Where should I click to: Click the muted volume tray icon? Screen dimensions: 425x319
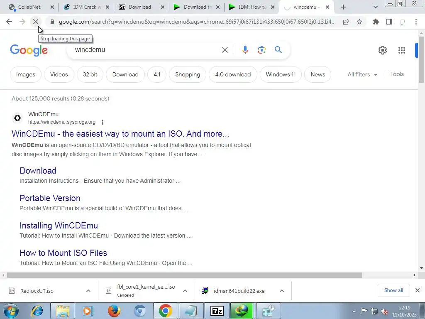(384, 312)
